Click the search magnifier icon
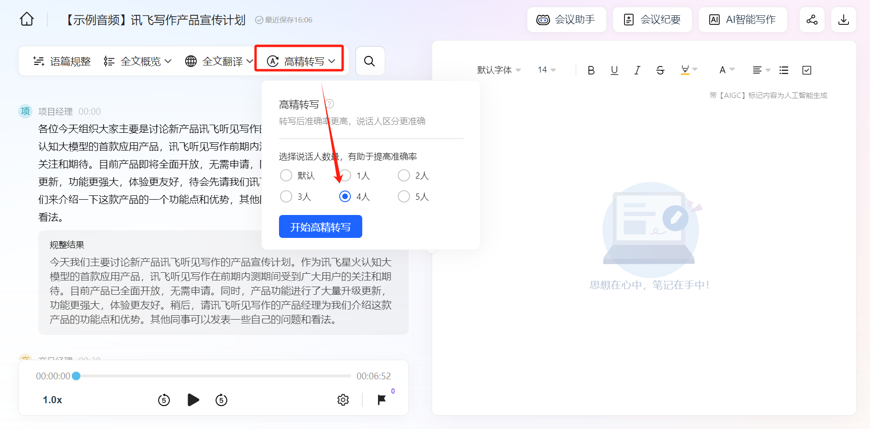The height and width of the screenshot is (429, 870). point(369,61)
